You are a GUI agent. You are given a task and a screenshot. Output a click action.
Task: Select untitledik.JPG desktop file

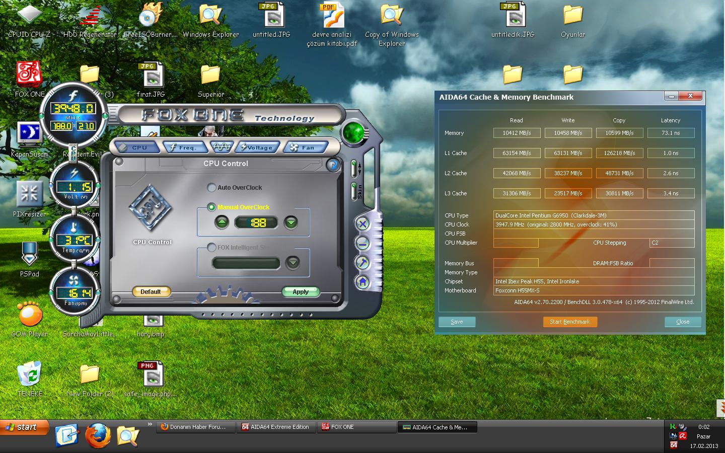coord(513,20)
